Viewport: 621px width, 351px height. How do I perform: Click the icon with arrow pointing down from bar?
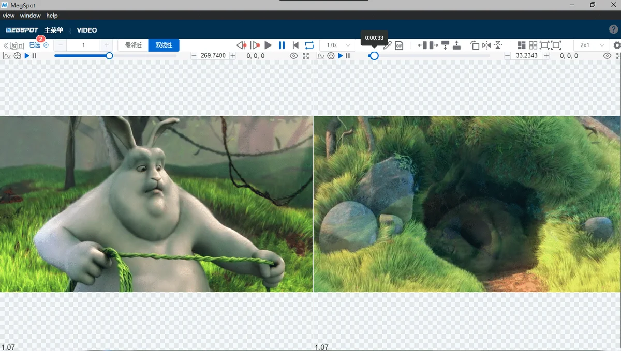click(x=445, y=45)
